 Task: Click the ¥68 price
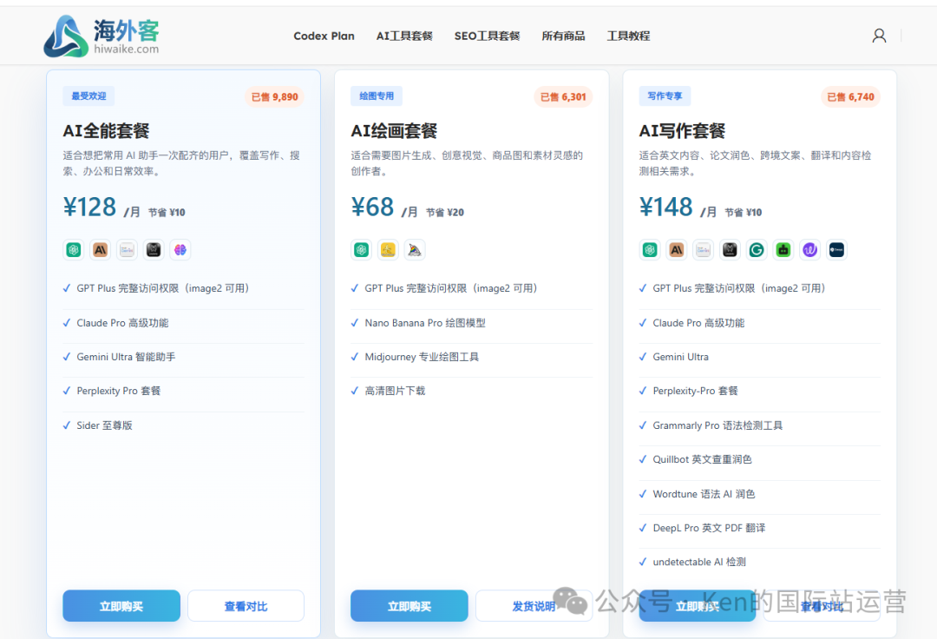click(x=372, y=208)
